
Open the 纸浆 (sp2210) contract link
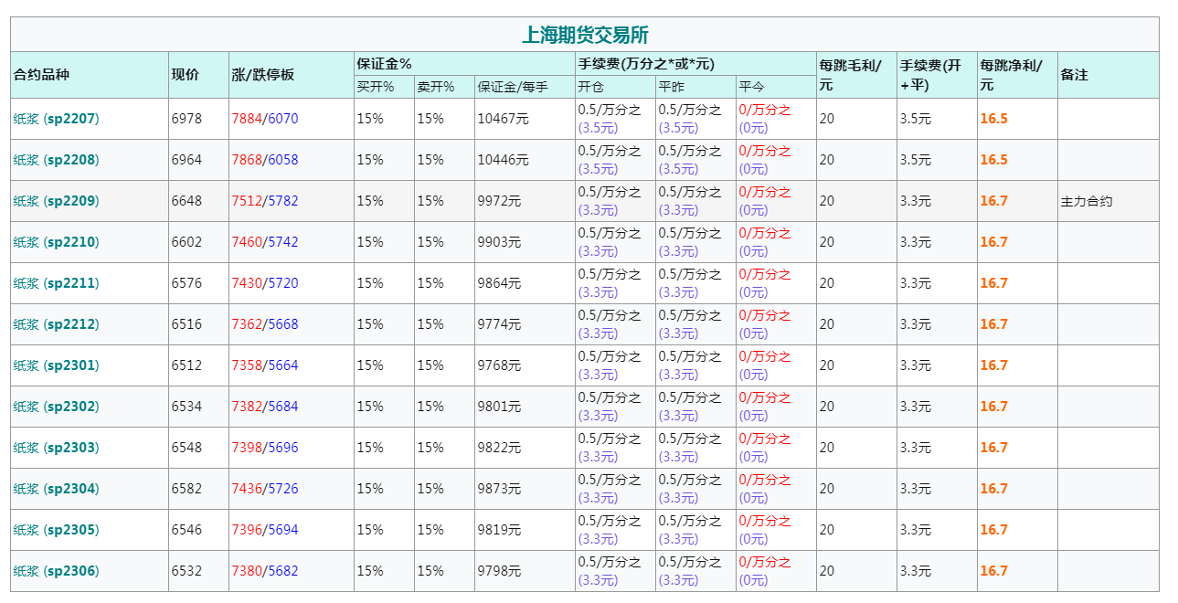pyautogui.click(x=56, y=242)
